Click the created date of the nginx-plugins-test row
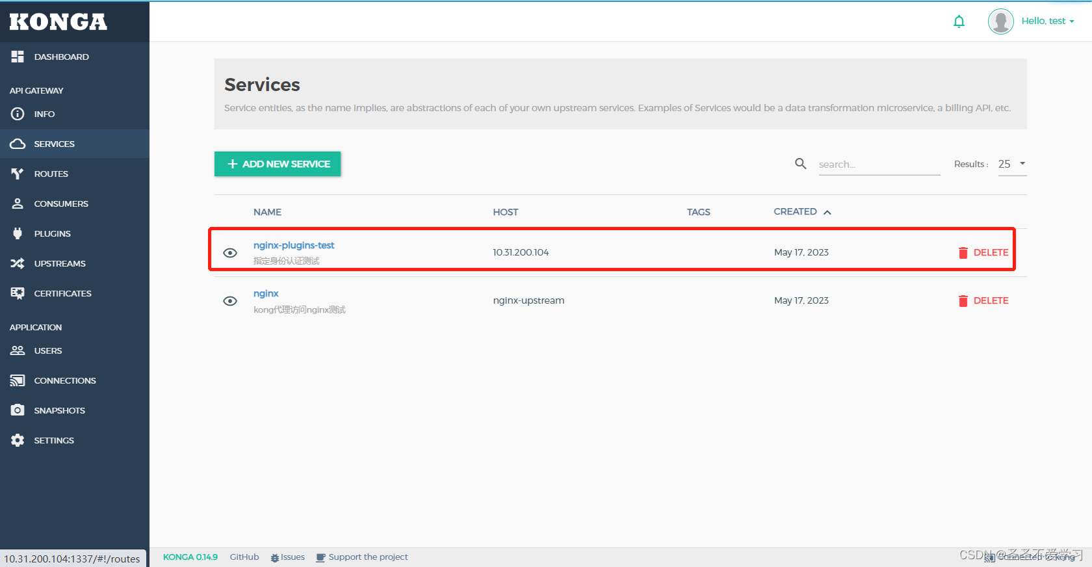This screenshot has height=567, width=1092. click(801, 252)
